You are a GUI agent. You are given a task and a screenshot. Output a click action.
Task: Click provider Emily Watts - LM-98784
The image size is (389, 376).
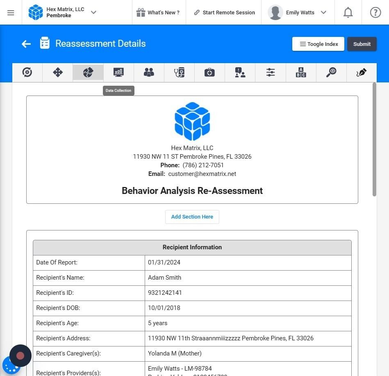pyautogui.click(x=180, y=368)
